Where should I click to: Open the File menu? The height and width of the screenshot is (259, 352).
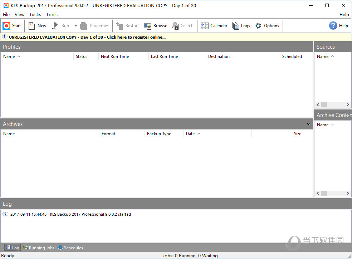[6, 15]
